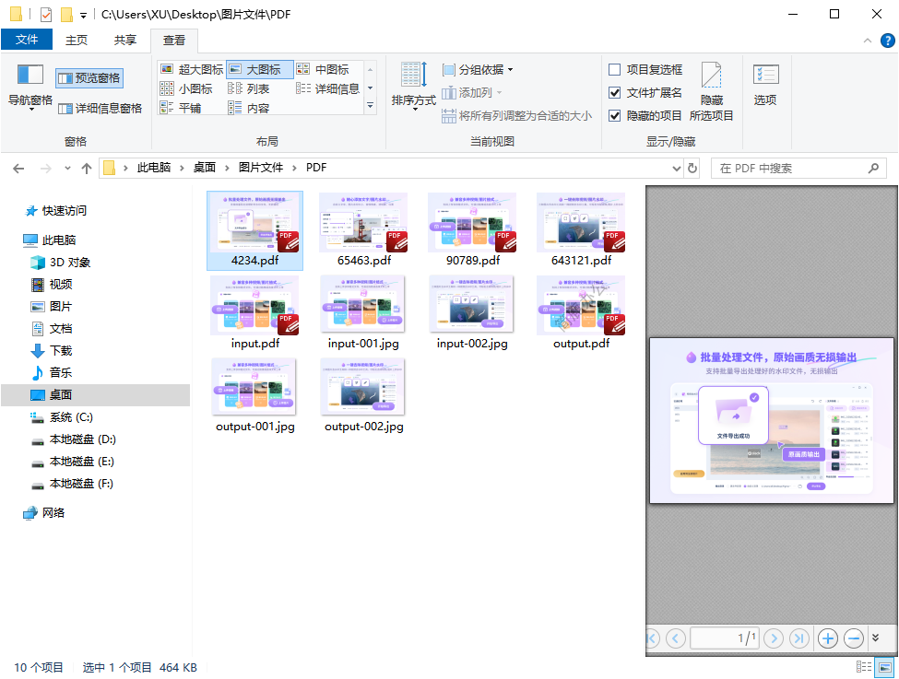Collapse the ribbon with chevron
This screenshot has height=679, width=899.
point(868,41)
